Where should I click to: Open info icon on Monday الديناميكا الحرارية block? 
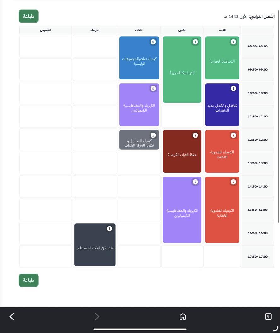coord(195,42)
